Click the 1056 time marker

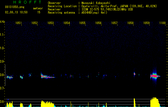tap(98, 23)
